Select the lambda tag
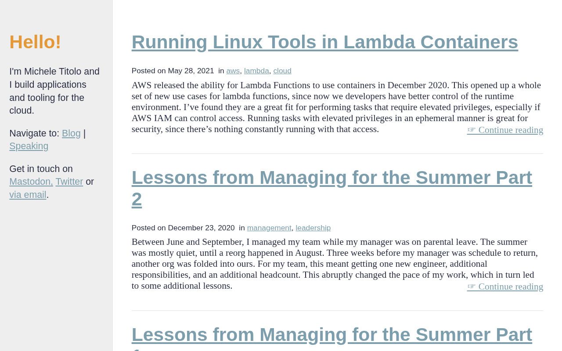The height and width of the screenshot is (351, 562). coord(256,71)
